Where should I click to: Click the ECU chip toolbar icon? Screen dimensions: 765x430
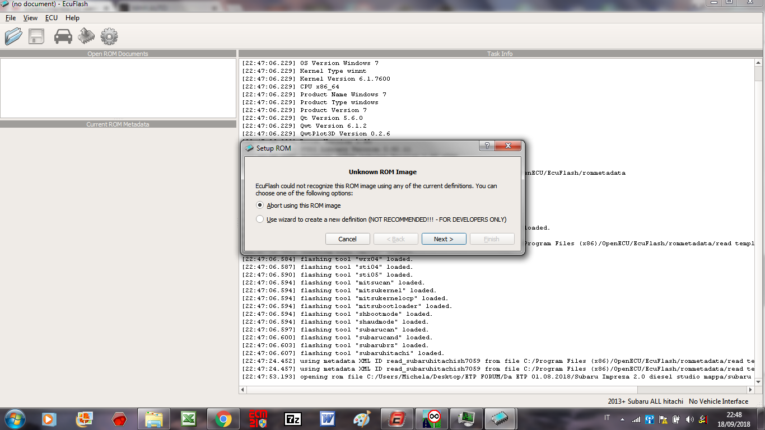[86, 37]
